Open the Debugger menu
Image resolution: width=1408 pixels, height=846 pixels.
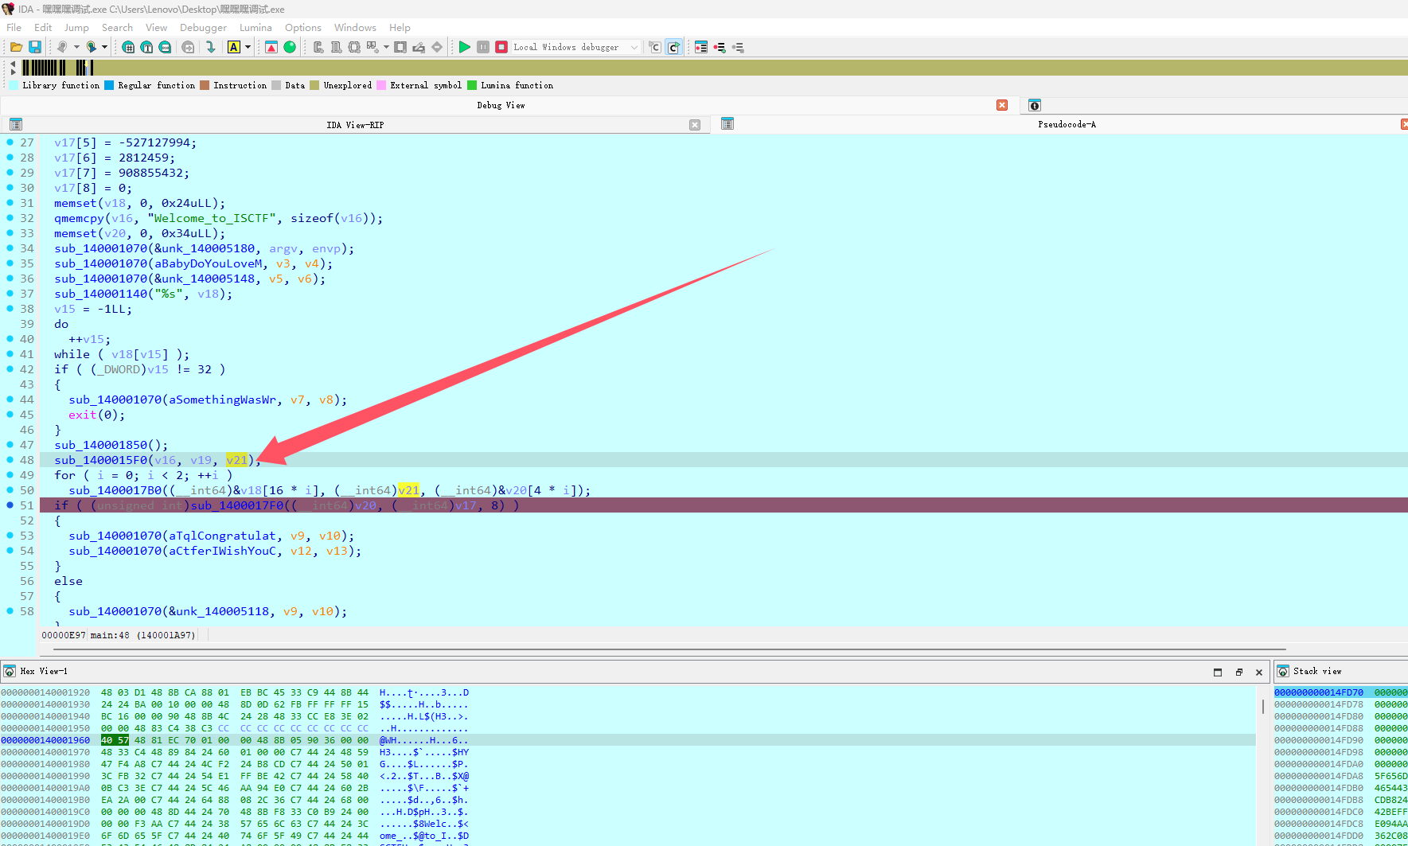point(203,27)
